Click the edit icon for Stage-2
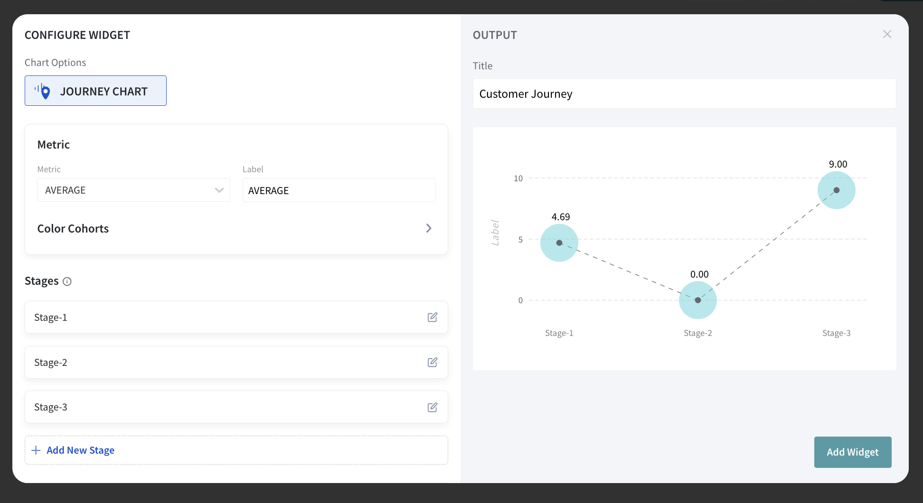 [432, 362]
